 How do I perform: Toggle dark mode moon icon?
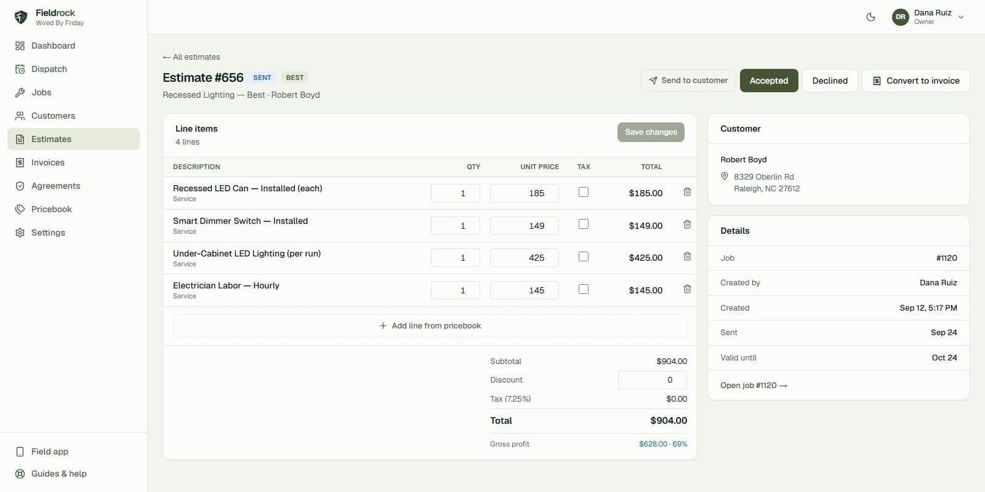[x=870, y=17]
